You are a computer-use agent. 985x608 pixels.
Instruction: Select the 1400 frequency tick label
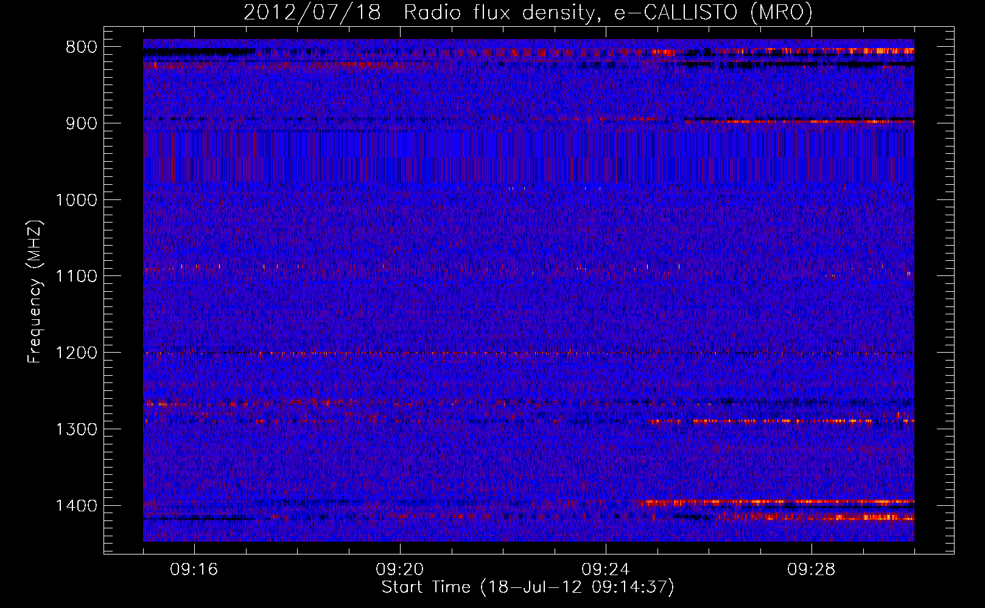pyautogui.click(x=76, y=506)
